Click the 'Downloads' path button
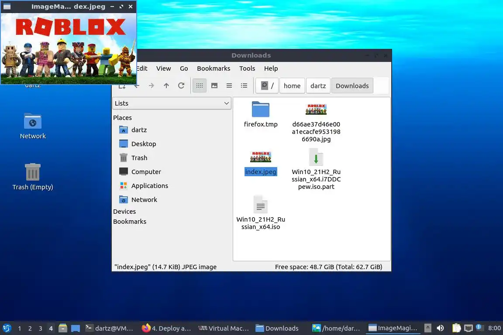503x335 pixels. (x=352, y=85)
